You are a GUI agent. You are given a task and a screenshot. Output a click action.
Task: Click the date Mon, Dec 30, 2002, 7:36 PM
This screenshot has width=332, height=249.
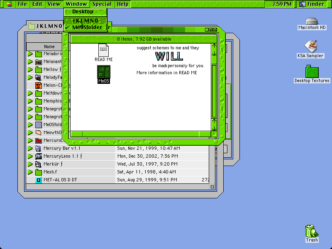point(147,156)
